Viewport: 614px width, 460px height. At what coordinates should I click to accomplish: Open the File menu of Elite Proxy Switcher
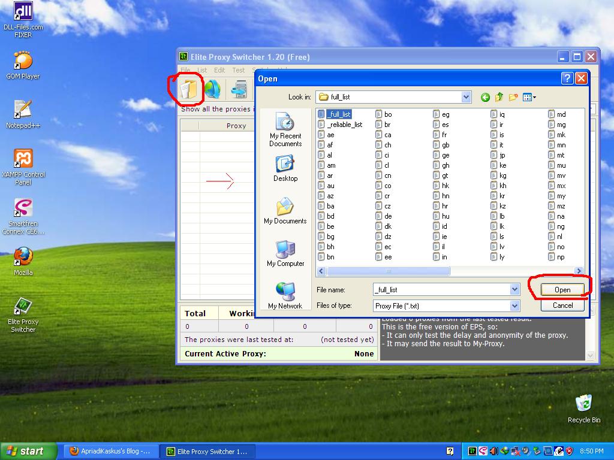tap(186, 70)
